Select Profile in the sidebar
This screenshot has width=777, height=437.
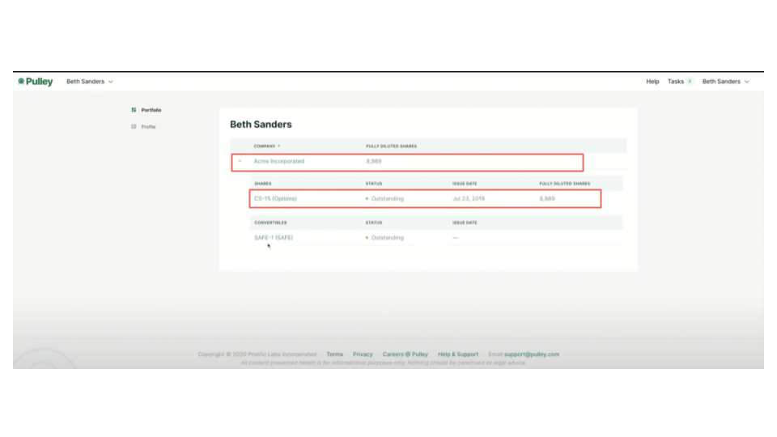tap(148, 127)
